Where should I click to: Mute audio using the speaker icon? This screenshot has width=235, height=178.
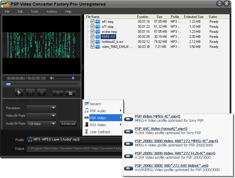(52, 78)
